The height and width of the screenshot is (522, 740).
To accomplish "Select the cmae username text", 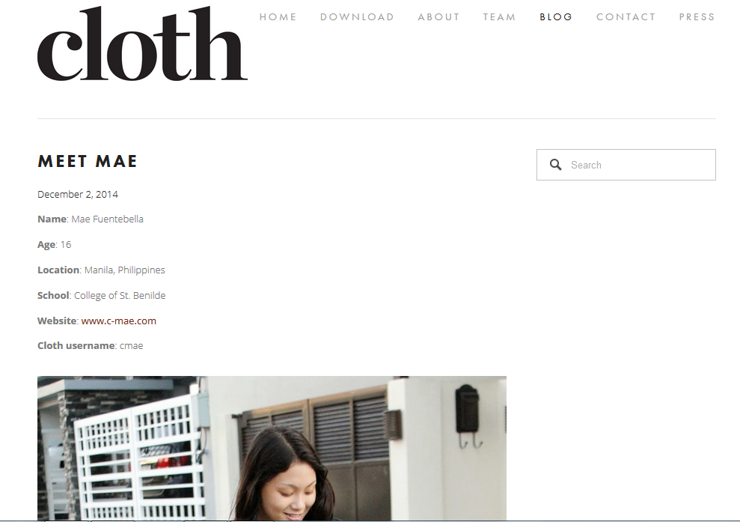I will tap(131, 346).
